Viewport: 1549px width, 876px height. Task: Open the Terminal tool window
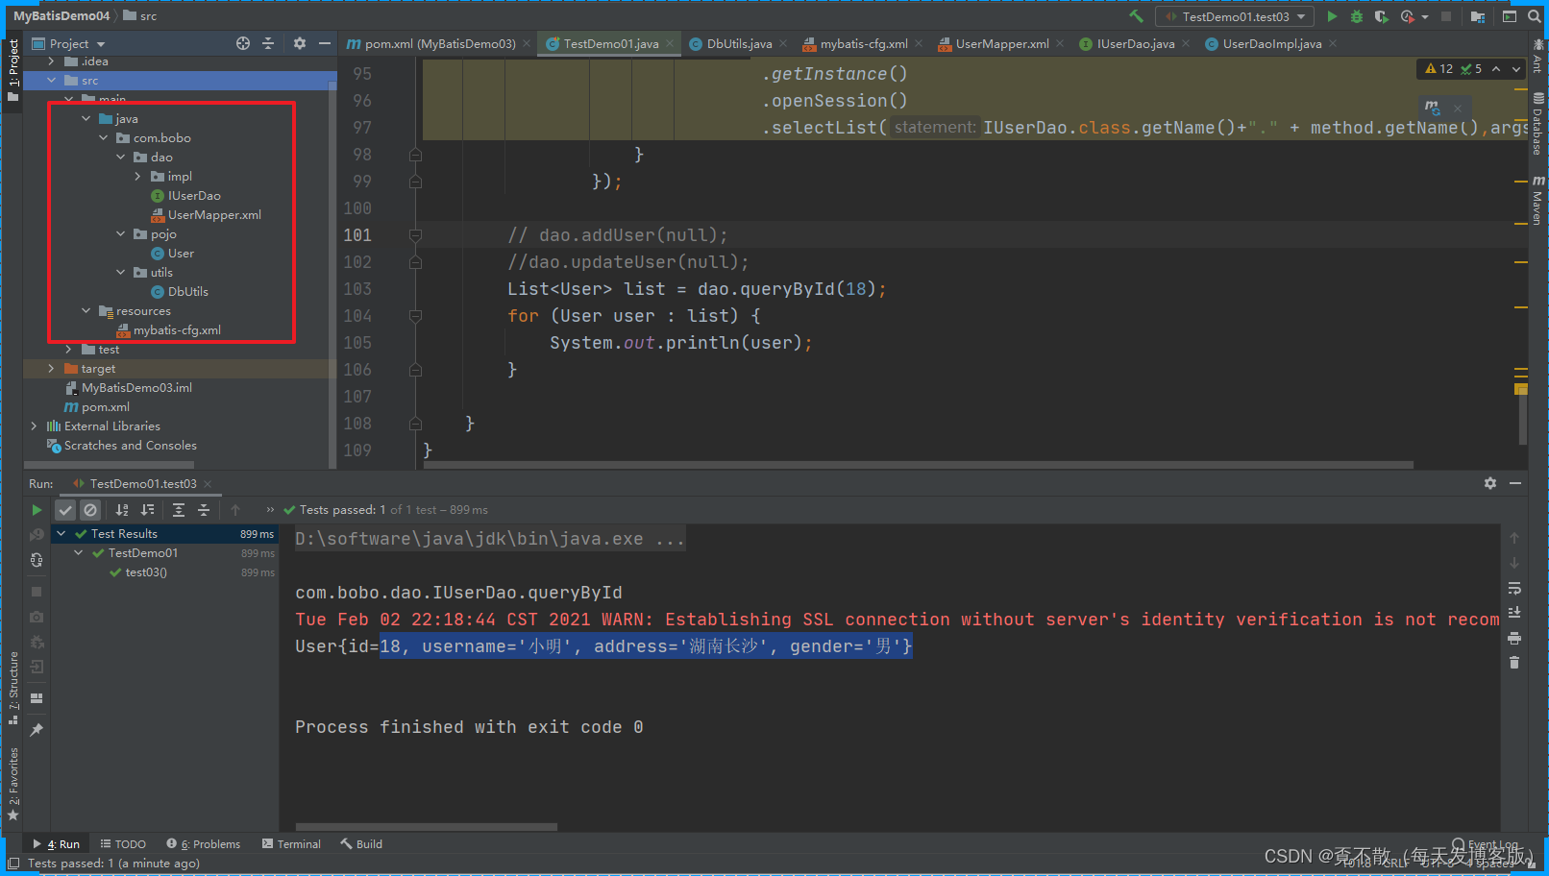point(291,843)
